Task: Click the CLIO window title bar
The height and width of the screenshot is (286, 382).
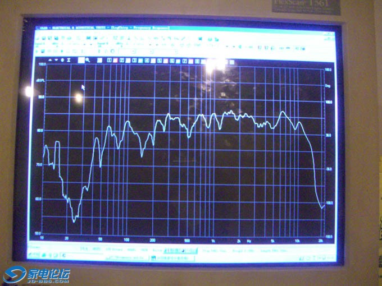Action: 169,26
